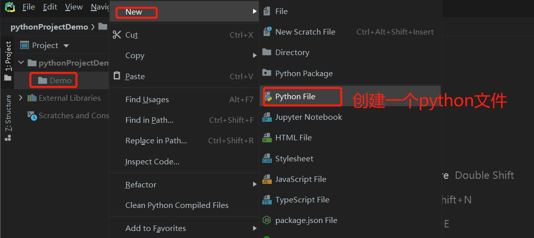Viewport: 534px width, 238px height.
Task: Click the Ctrl+Alt+Shift+Insert shortcut text
Action: tap(395, 32)
